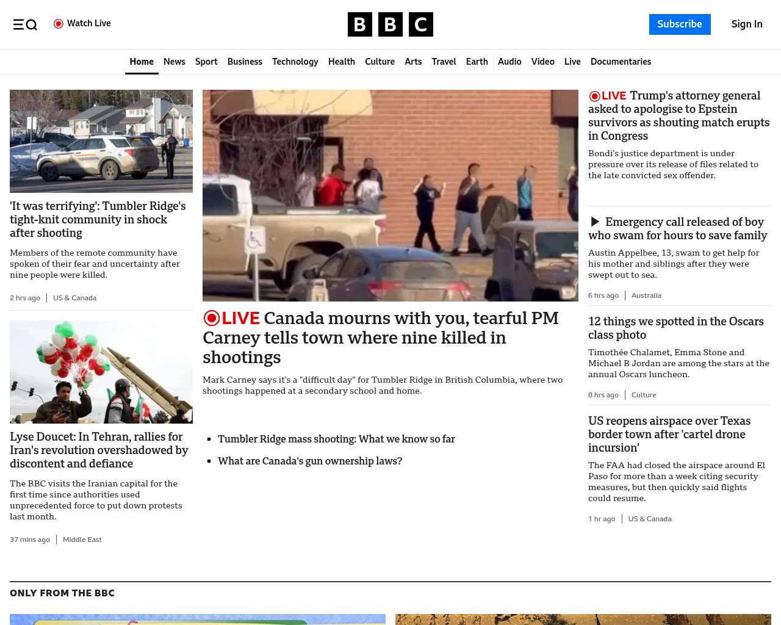Open 'What are Canada's gun ownership laws?'
Viewport: 781px width, 625px height.
coord(310,461)
